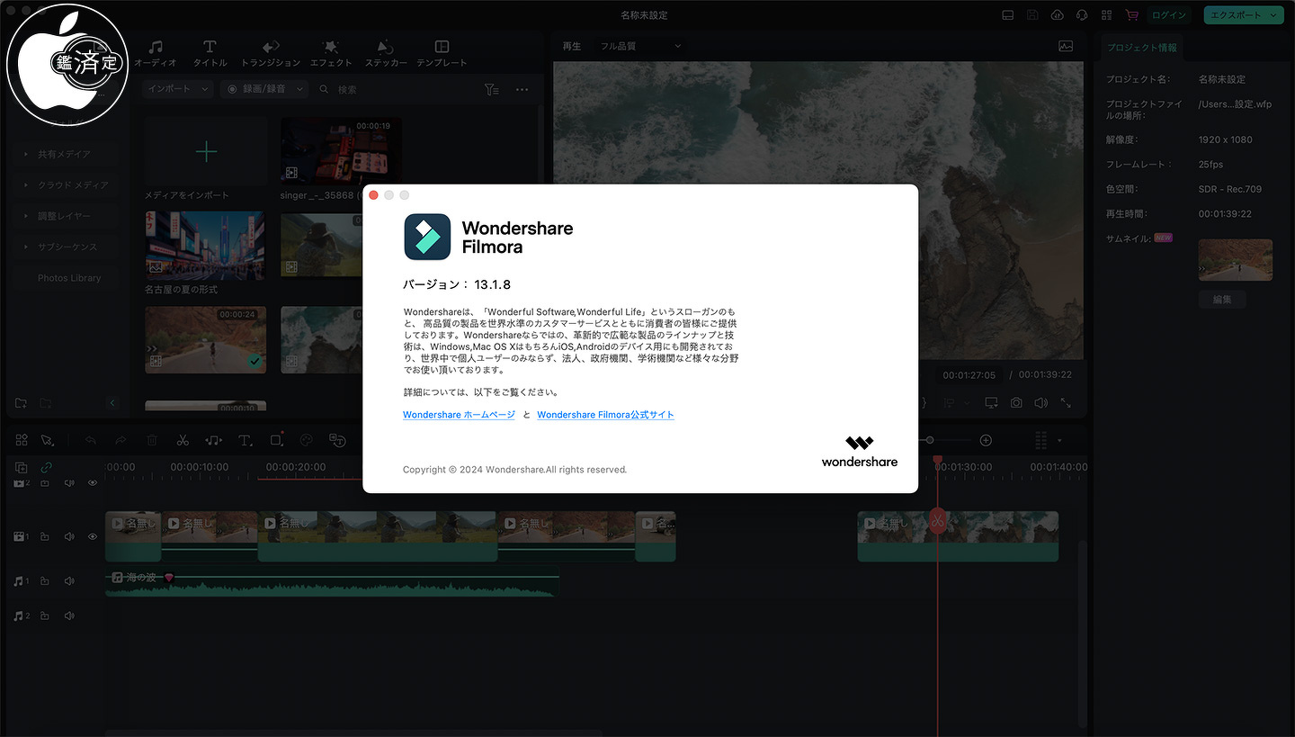Switch to the テンプレート tab
Image resolution: width=1295 pixels, height=737 pixels.
pyautogui.click(x=442, y=54)
